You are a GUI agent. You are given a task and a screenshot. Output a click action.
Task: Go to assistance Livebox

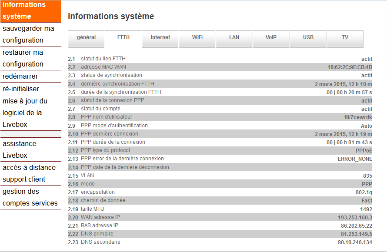pyautogui.click(x=20, y=149)
